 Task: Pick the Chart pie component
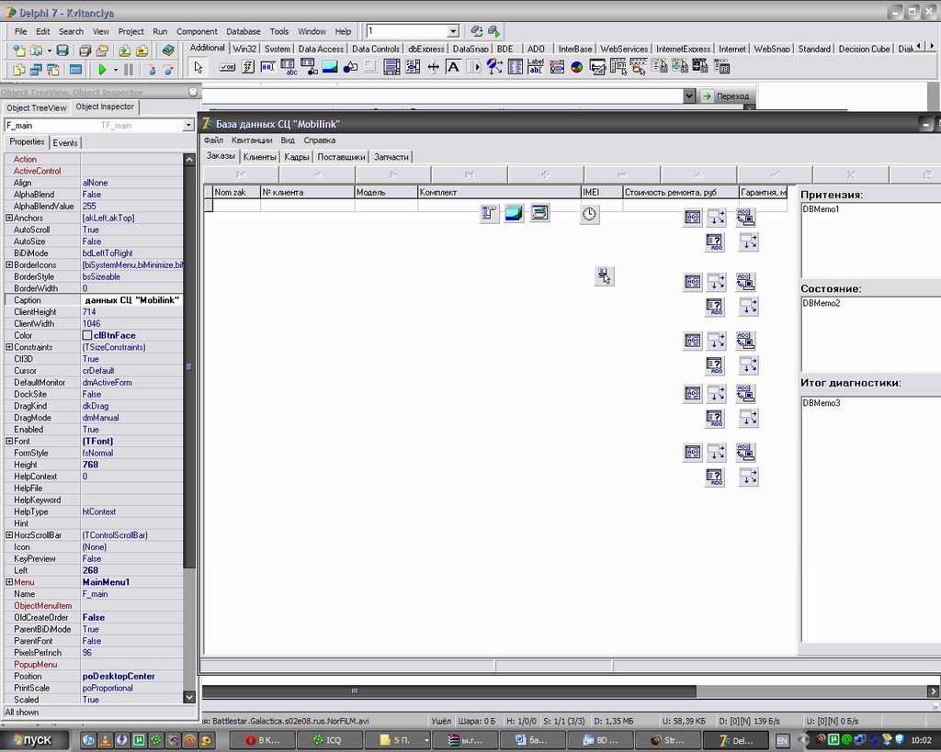(577, 67)
